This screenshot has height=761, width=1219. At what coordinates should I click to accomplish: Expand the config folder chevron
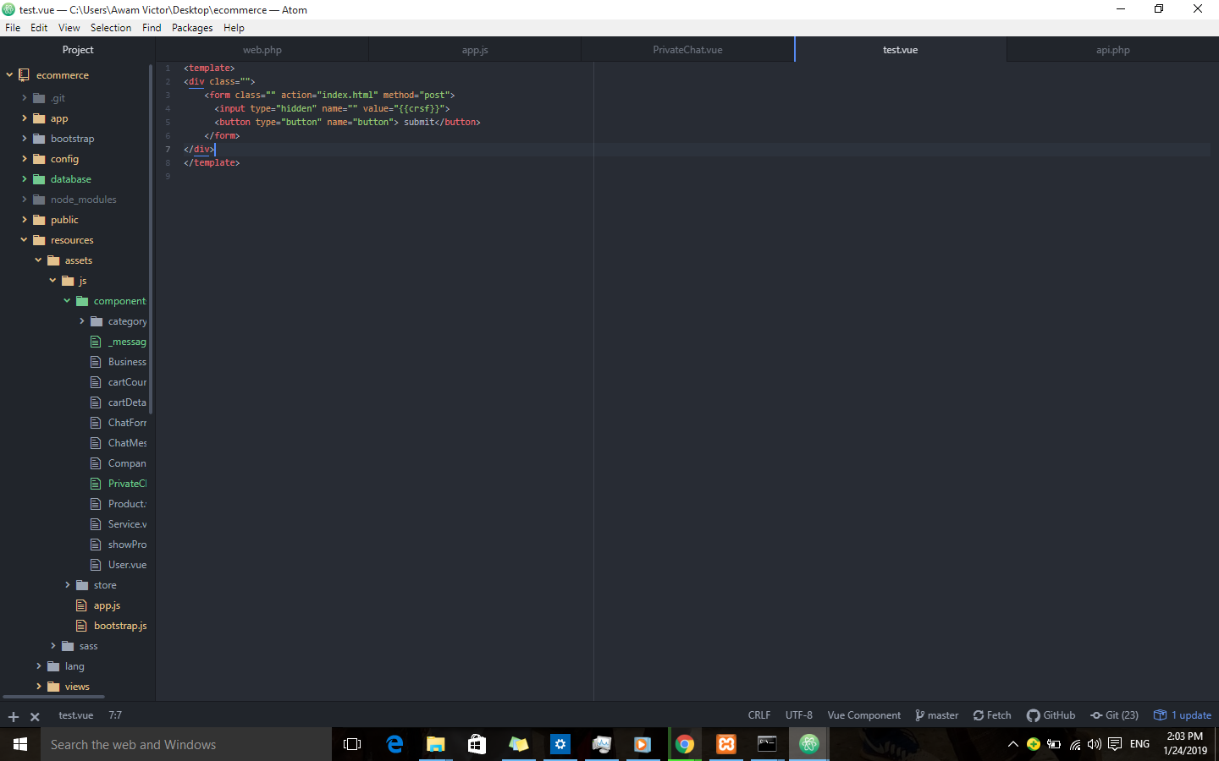[x=25, y=159]
